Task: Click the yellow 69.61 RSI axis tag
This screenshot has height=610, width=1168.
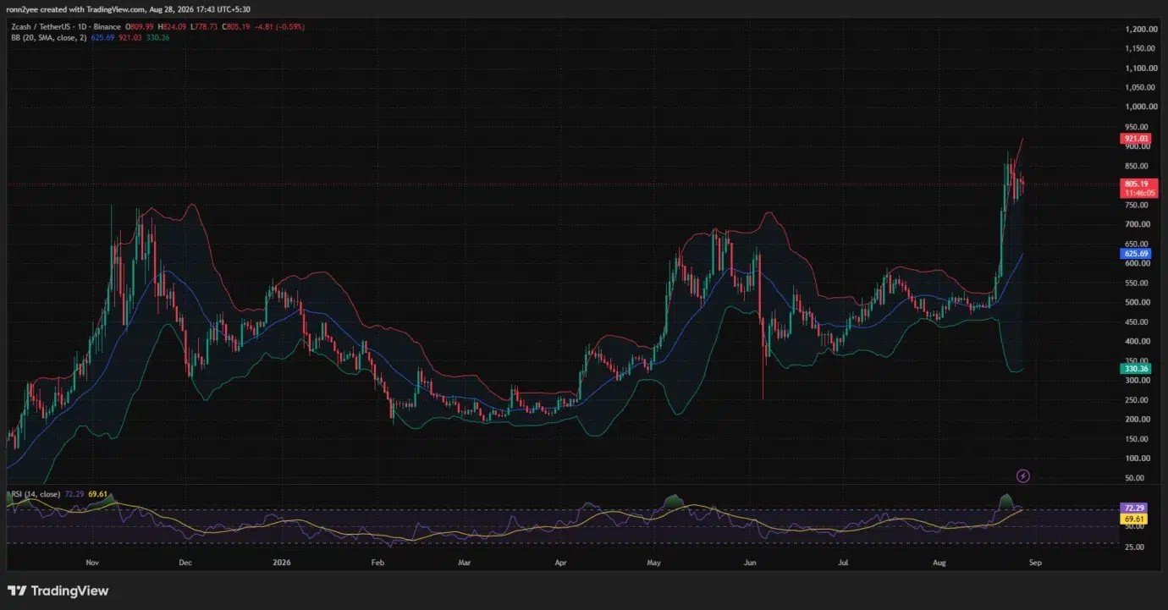Action: coord(1134,517)
